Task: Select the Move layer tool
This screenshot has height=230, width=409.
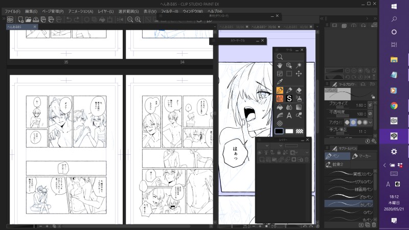Action: pos(299,74)
